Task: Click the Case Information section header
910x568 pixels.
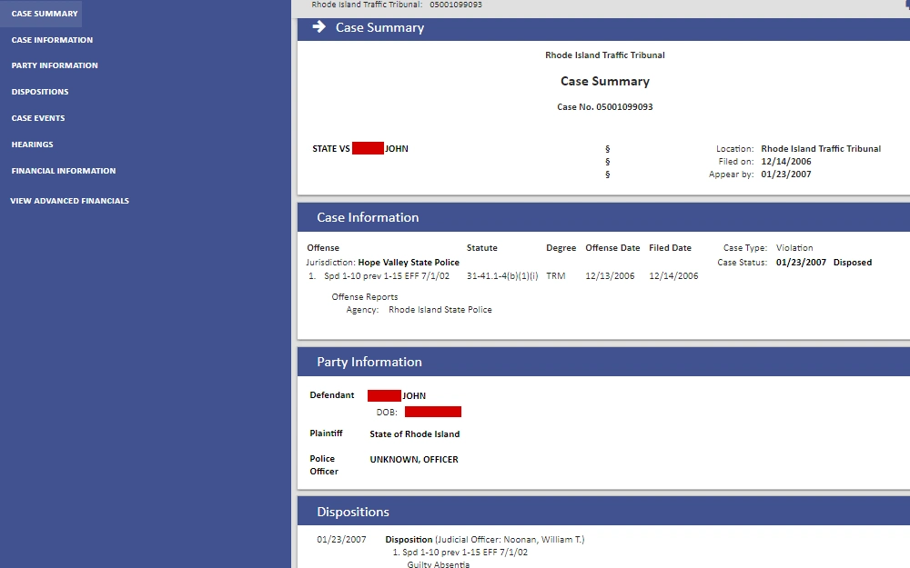Action: pyautogui.click(x=368, y=217)
